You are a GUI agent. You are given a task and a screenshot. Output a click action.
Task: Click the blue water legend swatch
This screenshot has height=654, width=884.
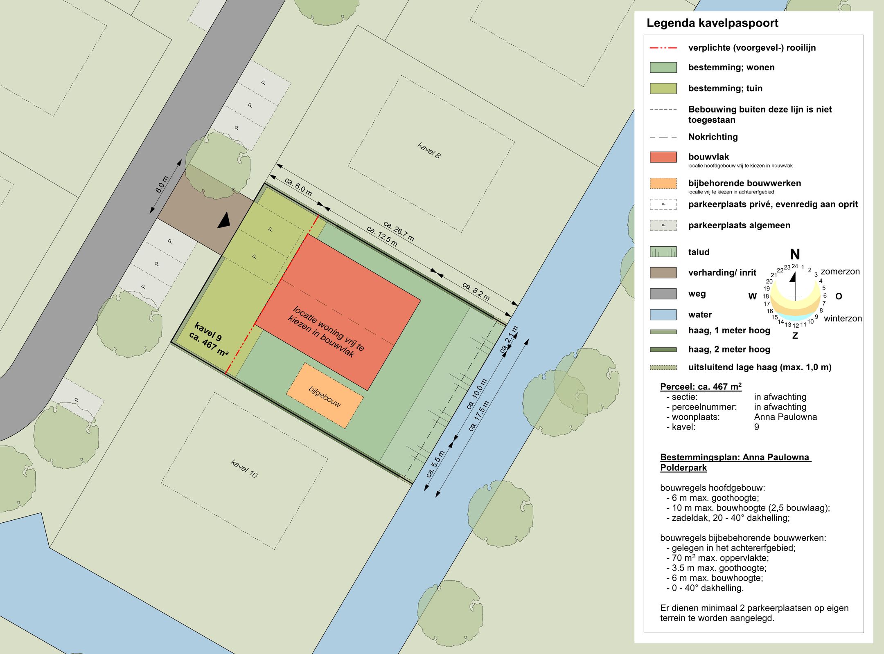pos(663,315)
